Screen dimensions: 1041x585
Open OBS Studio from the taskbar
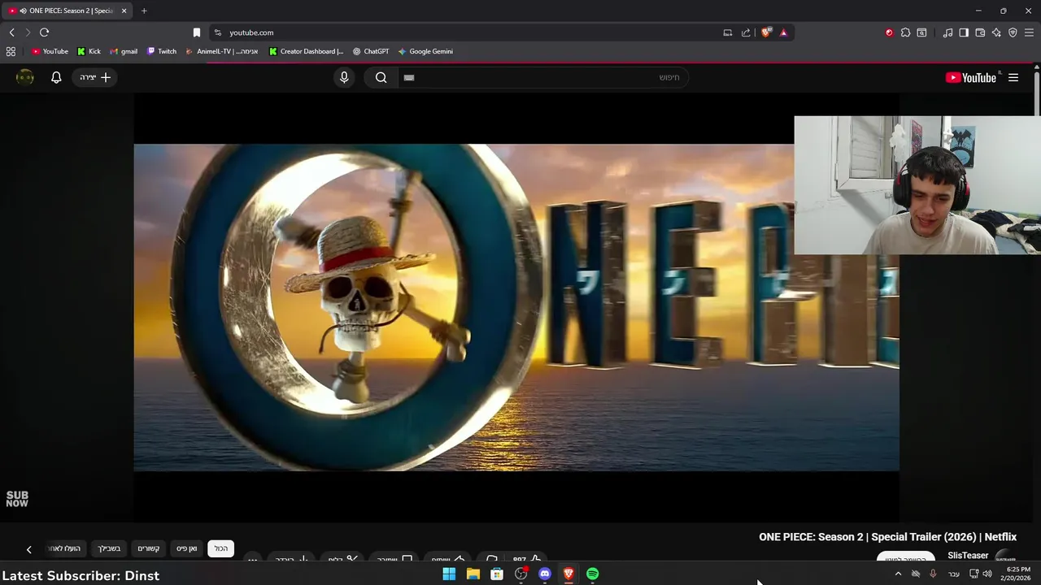pos(520,574)
